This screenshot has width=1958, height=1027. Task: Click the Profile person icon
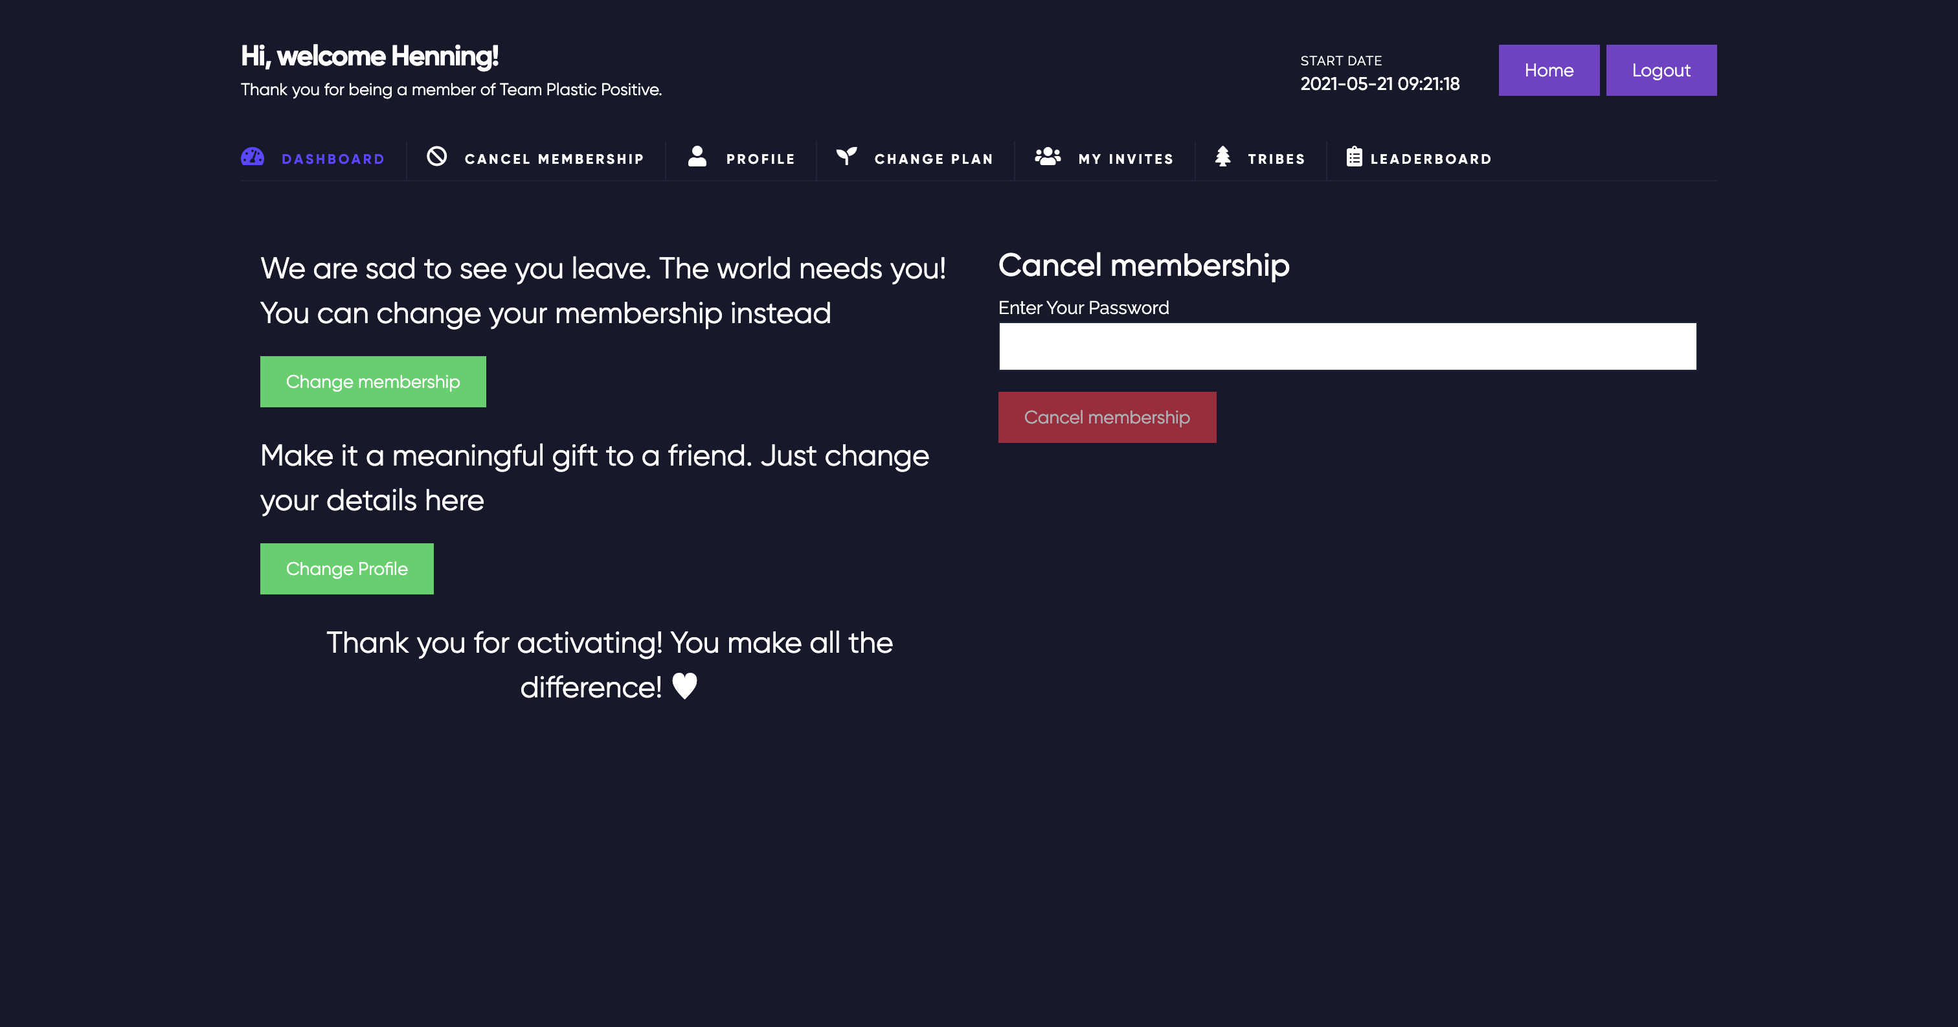(x=697, y=156)
